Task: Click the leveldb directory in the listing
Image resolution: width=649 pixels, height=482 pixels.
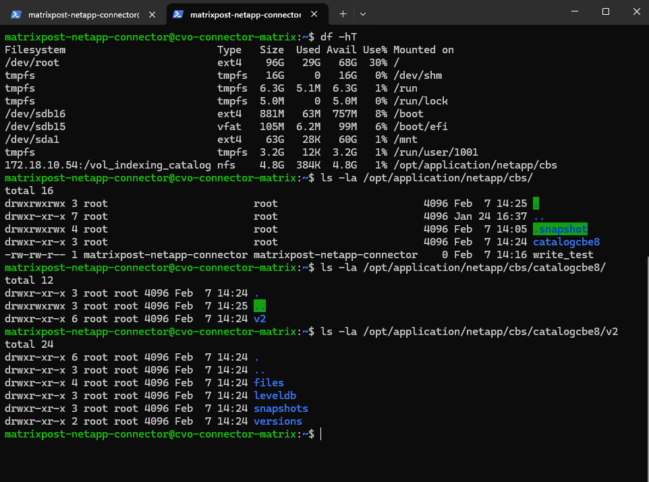Action: 275,396
